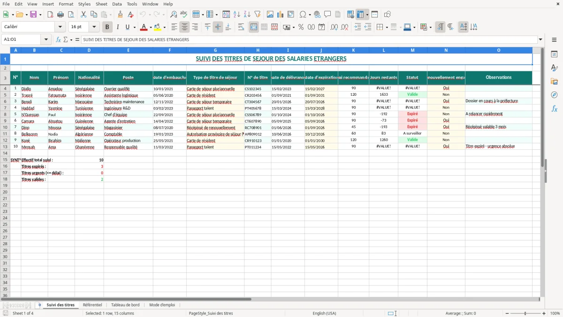The image size is (563, 317).
Task: Open the Function Wizard fx icon
Action: coord(59,39)
